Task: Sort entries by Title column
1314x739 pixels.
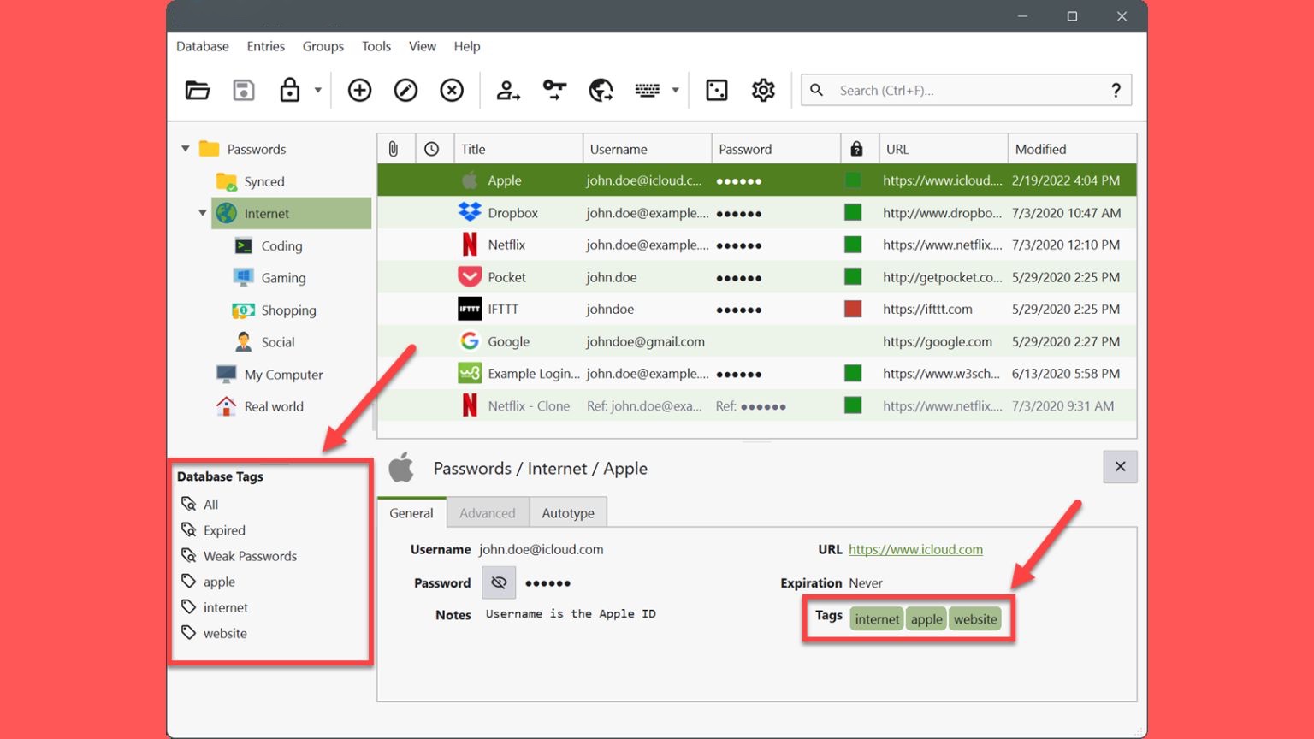Action: (518, 149)
